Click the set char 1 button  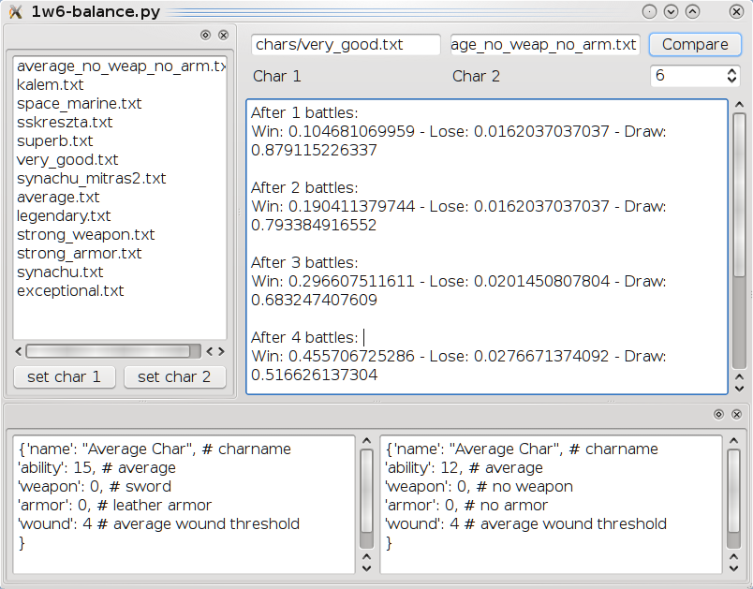(x=64, y=376)
